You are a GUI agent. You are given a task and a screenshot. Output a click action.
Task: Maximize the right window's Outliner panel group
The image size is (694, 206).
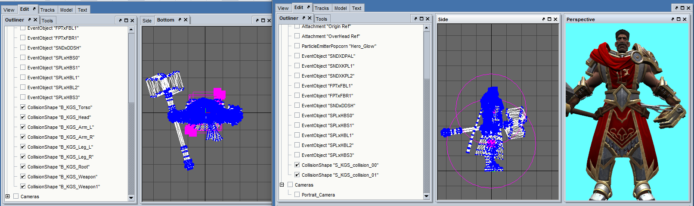421,19
